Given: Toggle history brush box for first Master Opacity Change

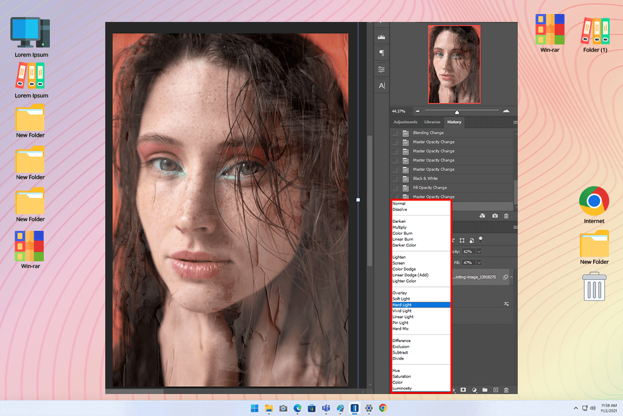Looking at the screenshot, I should 395,142.
